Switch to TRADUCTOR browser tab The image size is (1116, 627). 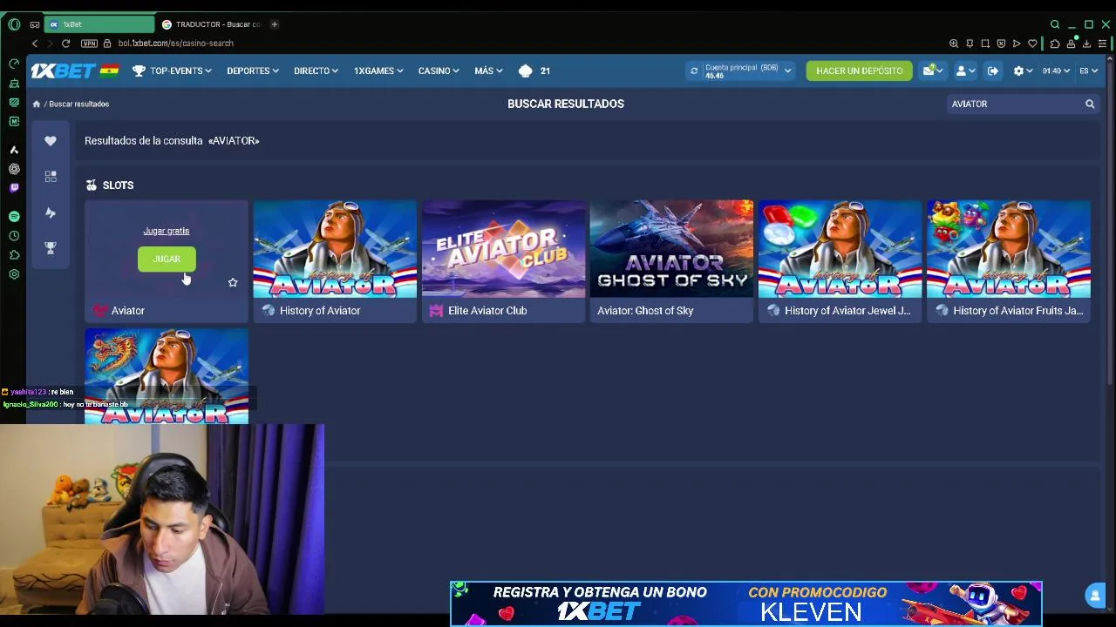211,24
